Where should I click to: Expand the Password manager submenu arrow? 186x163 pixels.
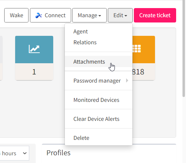tap(127, 80)
